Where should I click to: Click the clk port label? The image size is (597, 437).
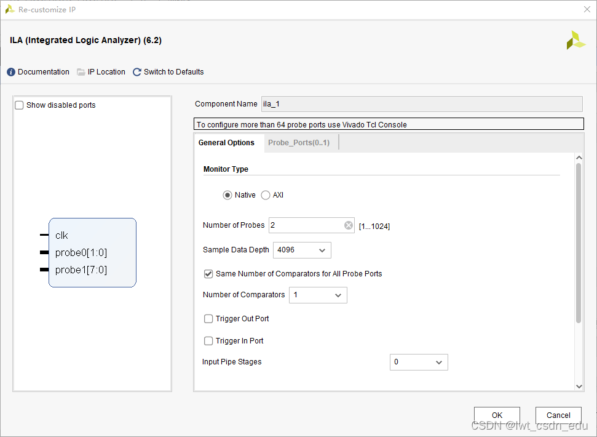pos(61,236)
